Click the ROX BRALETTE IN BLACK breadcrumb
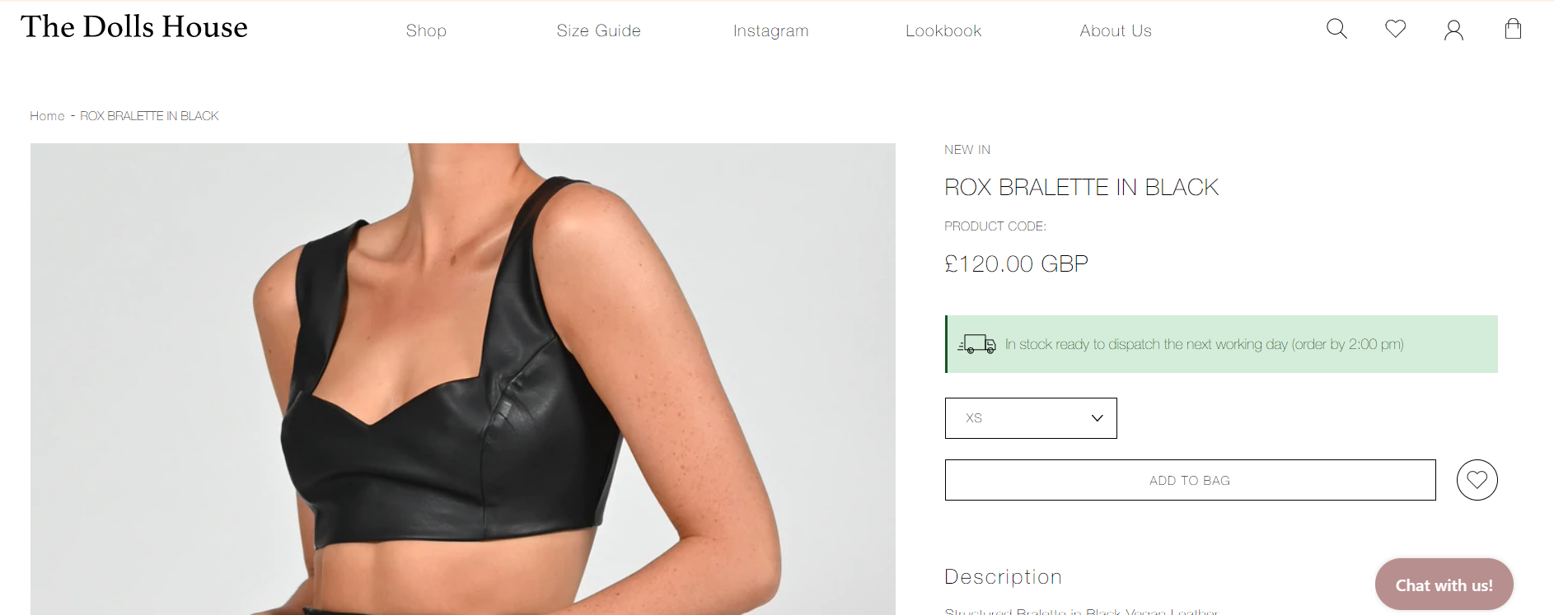 [x=149, y=116]
